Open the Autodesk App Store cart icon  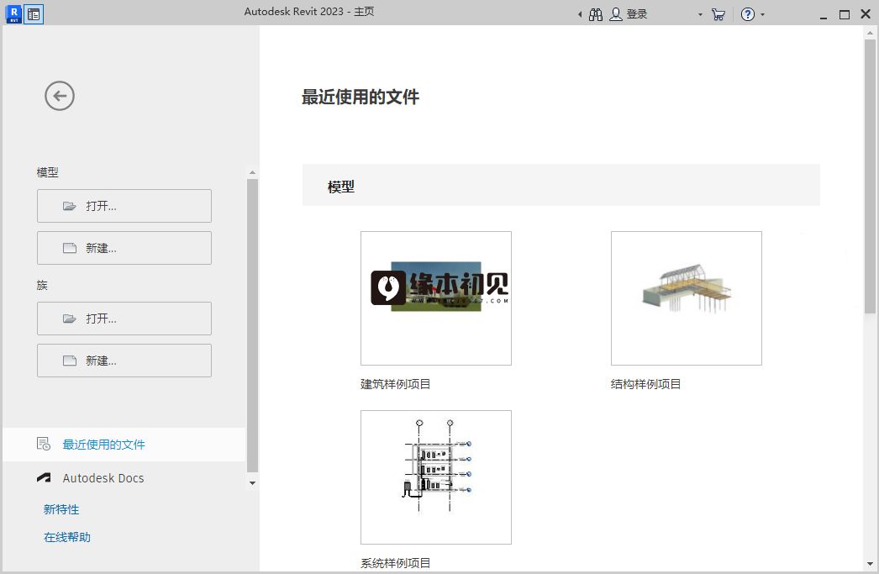coord(718,14)
